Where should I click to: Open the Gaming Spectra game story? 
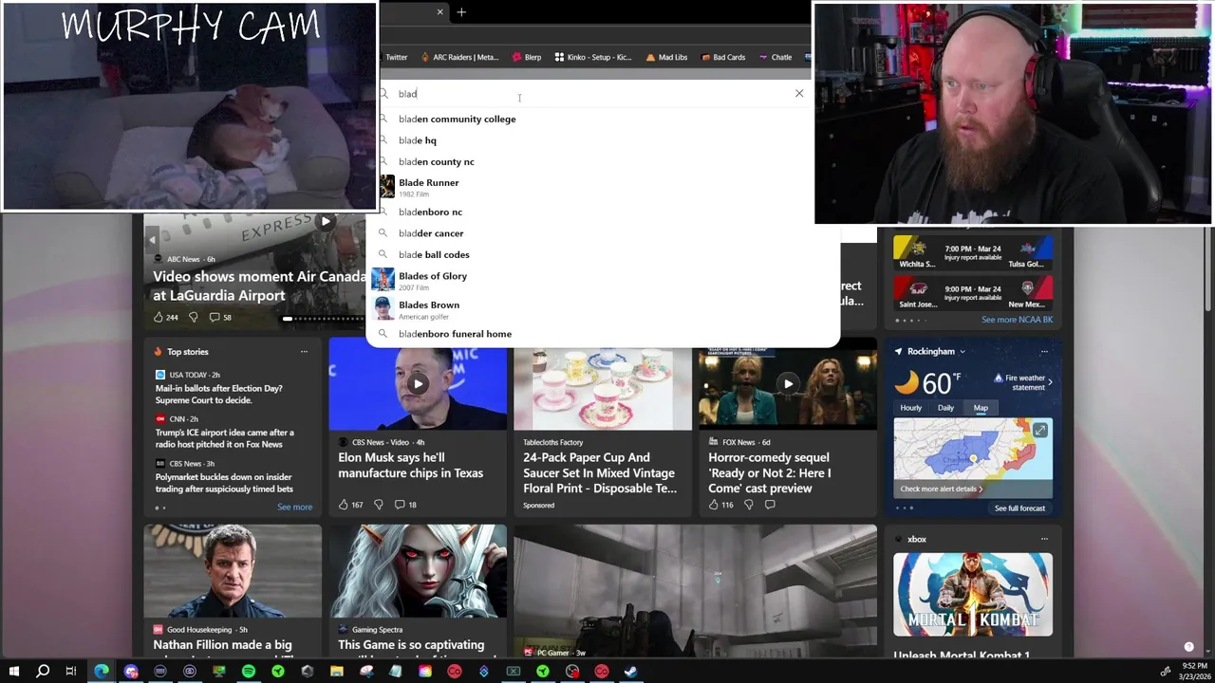click(418, 593)
